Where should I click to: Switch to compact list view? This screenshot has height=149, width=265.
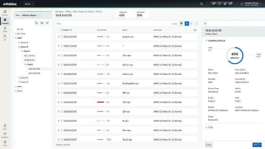point(191,24)
